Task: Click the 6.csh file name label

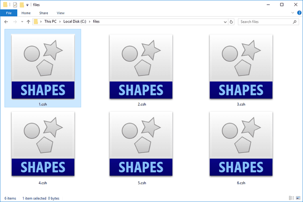Action: pos(241,183)
